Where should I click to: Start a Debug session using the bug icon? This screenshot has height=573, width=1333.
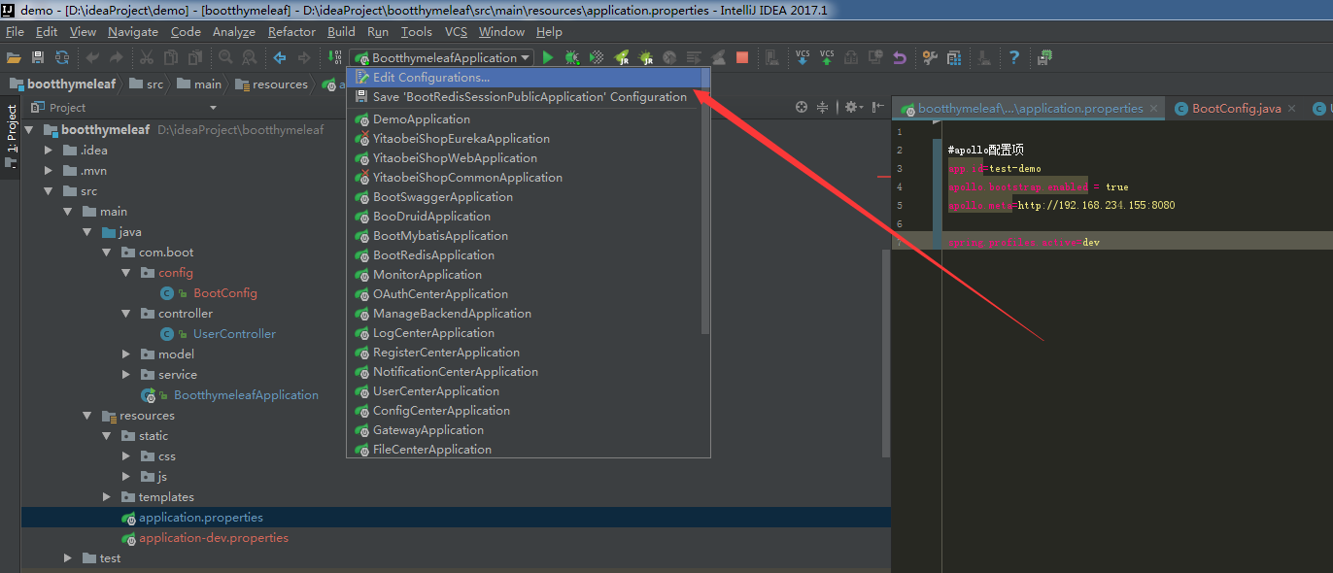[571, 57]
